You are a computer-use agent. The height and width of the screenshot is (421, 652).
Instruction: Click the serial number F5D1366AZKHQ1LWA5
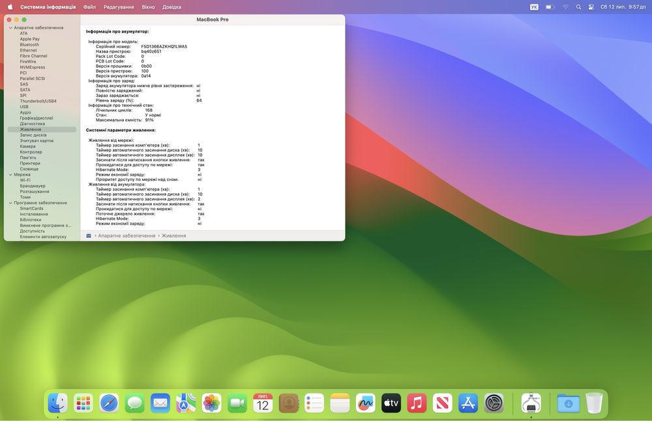coord(164,46)
